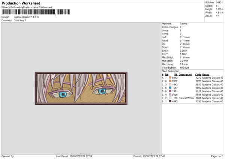This screenshot has width=225, height=159.
Task: Select Natural White swatch code 1004
Action: click(170, 98)
